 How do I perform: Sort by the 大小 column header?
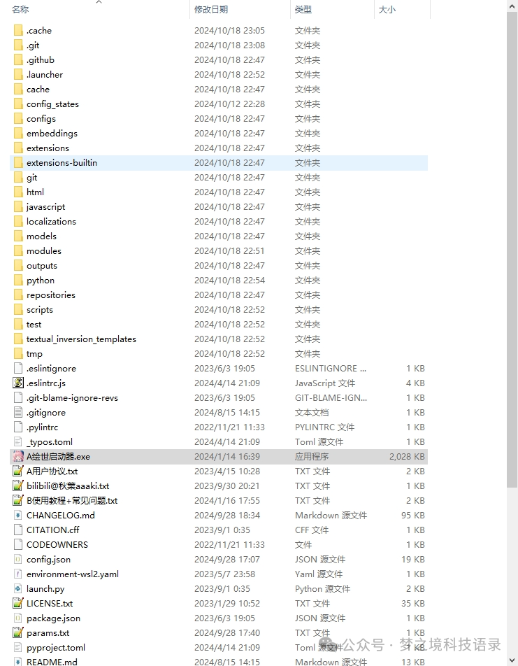click(387, 9)
